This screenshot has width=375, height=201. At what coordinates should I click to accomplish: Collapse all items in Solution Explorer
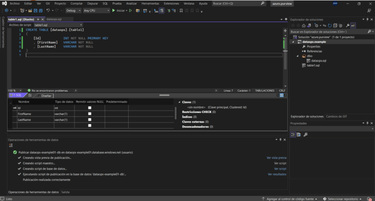336,25
